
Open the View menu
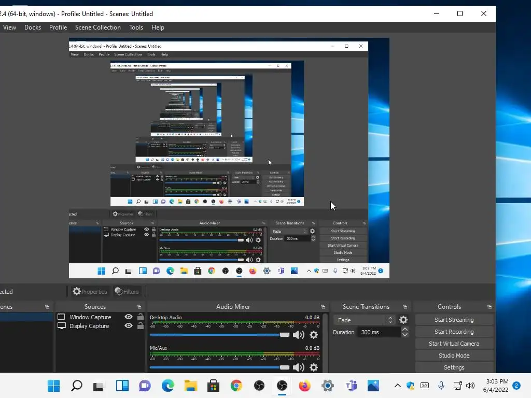[9, 27]
